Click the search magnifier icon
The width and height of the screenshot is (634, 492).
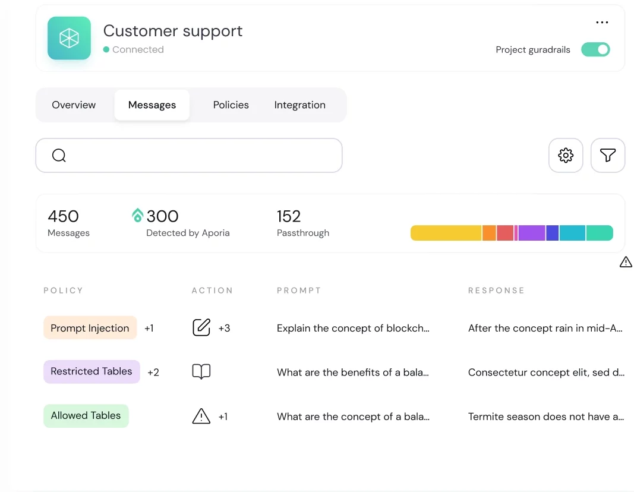click(x=59, y=155)
